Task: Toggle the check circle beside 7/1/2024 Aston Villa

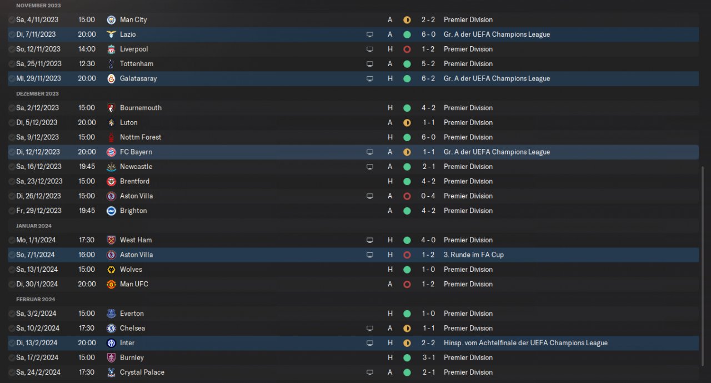Action: [x=12, y=255]
